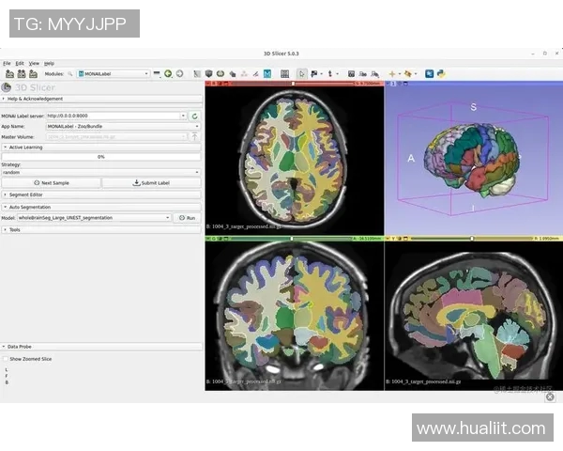
Task: Go to previous module with green arrow
Action: pos(168,73)
